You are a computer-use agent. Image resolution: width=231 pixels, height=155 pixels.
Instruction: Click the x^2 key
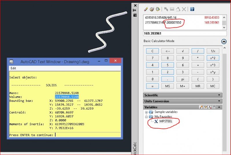pyautogui.click(x=213, y=58)
